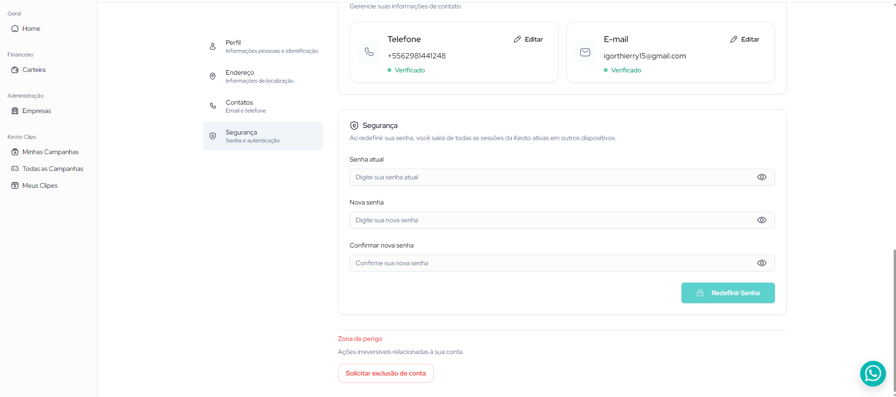This screenshot has width=896, height=397.
Task: Show the current password with eye icon
Action: point(761,177)
